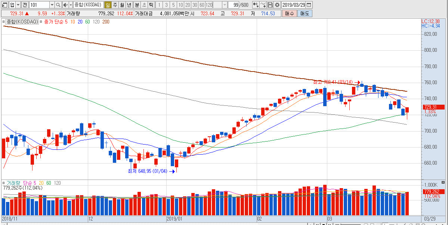448x225 pixels.
Task: Click the 101 code input field
Action: tap(40, 5)
